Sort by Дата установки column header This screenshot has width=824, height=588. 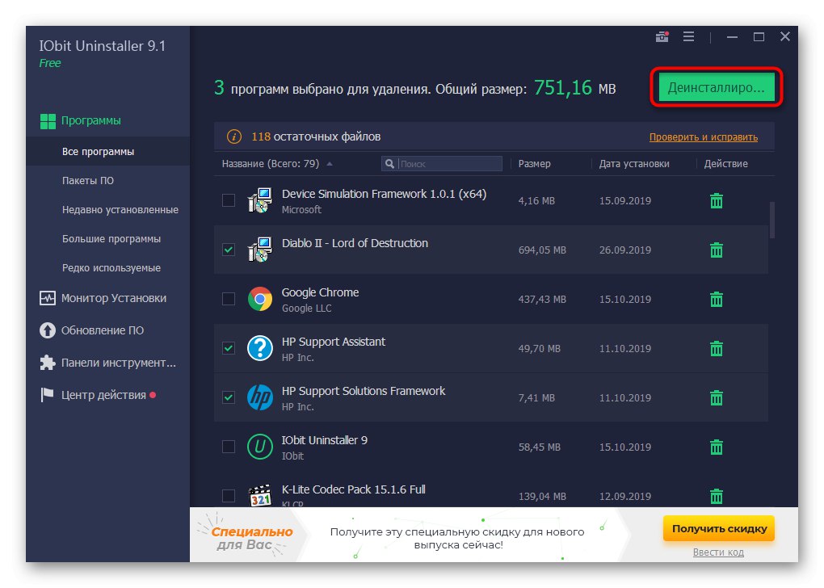click(634, 164)
